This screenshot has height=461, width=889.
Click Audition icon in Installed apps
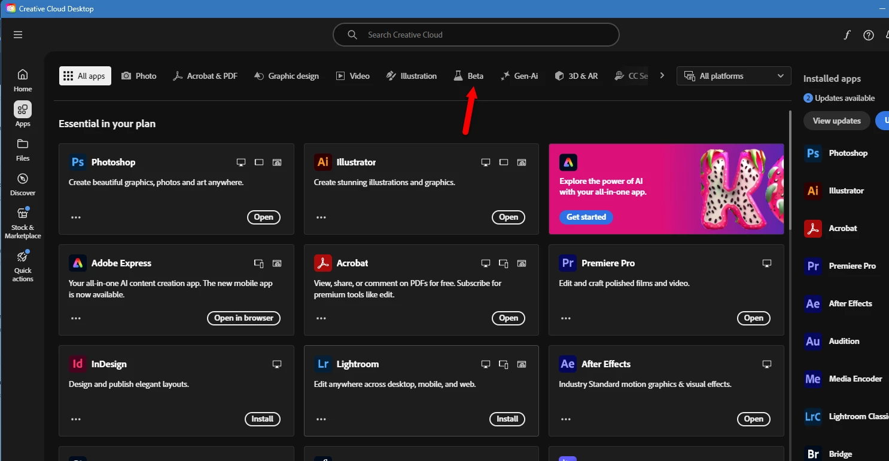coord(813,342)
